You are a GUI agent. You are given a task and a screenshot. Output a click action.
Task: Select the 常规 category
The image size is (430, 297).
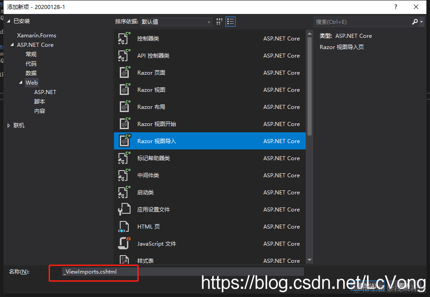pos(31,54)
